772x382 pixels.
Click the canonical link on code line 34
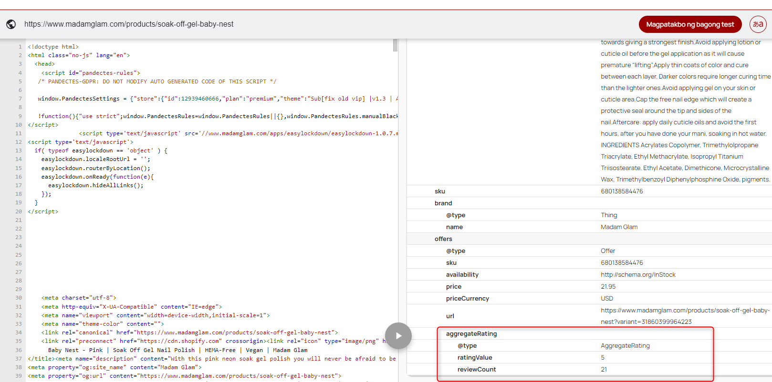click(x=189, y=332)
